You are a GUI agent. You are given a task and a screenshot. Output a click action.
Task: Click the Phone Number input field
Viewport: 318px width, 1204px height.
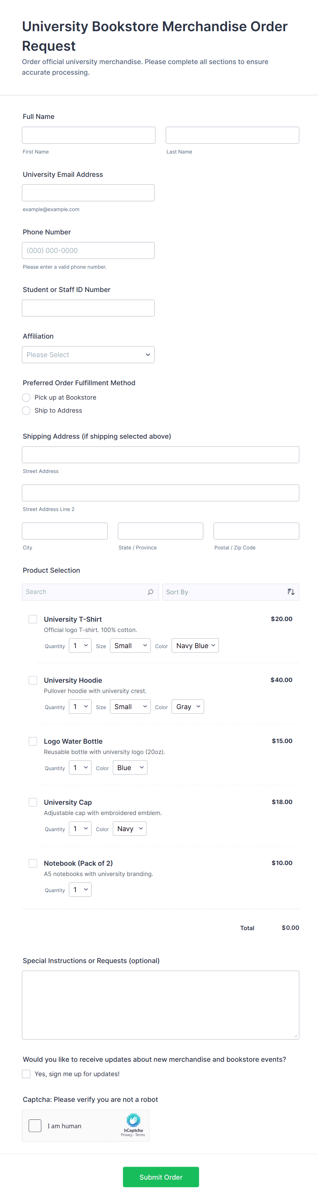click(88, 251)
